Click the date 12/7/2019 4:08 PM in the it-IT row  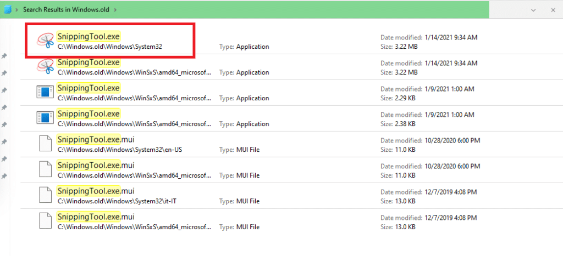pyautogui.click(x=450, y=192)
